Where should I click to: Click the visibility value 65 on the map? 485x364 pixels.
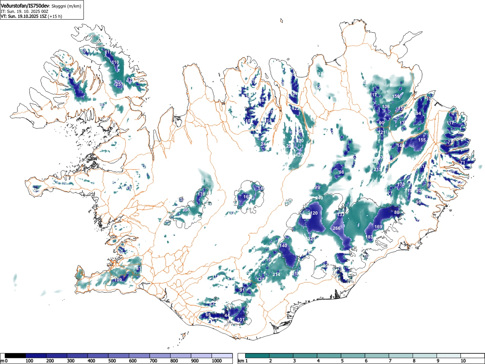pos(208,315)
